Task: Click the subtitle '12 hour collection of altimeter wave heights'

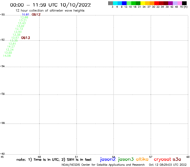Action: point(50,11)
